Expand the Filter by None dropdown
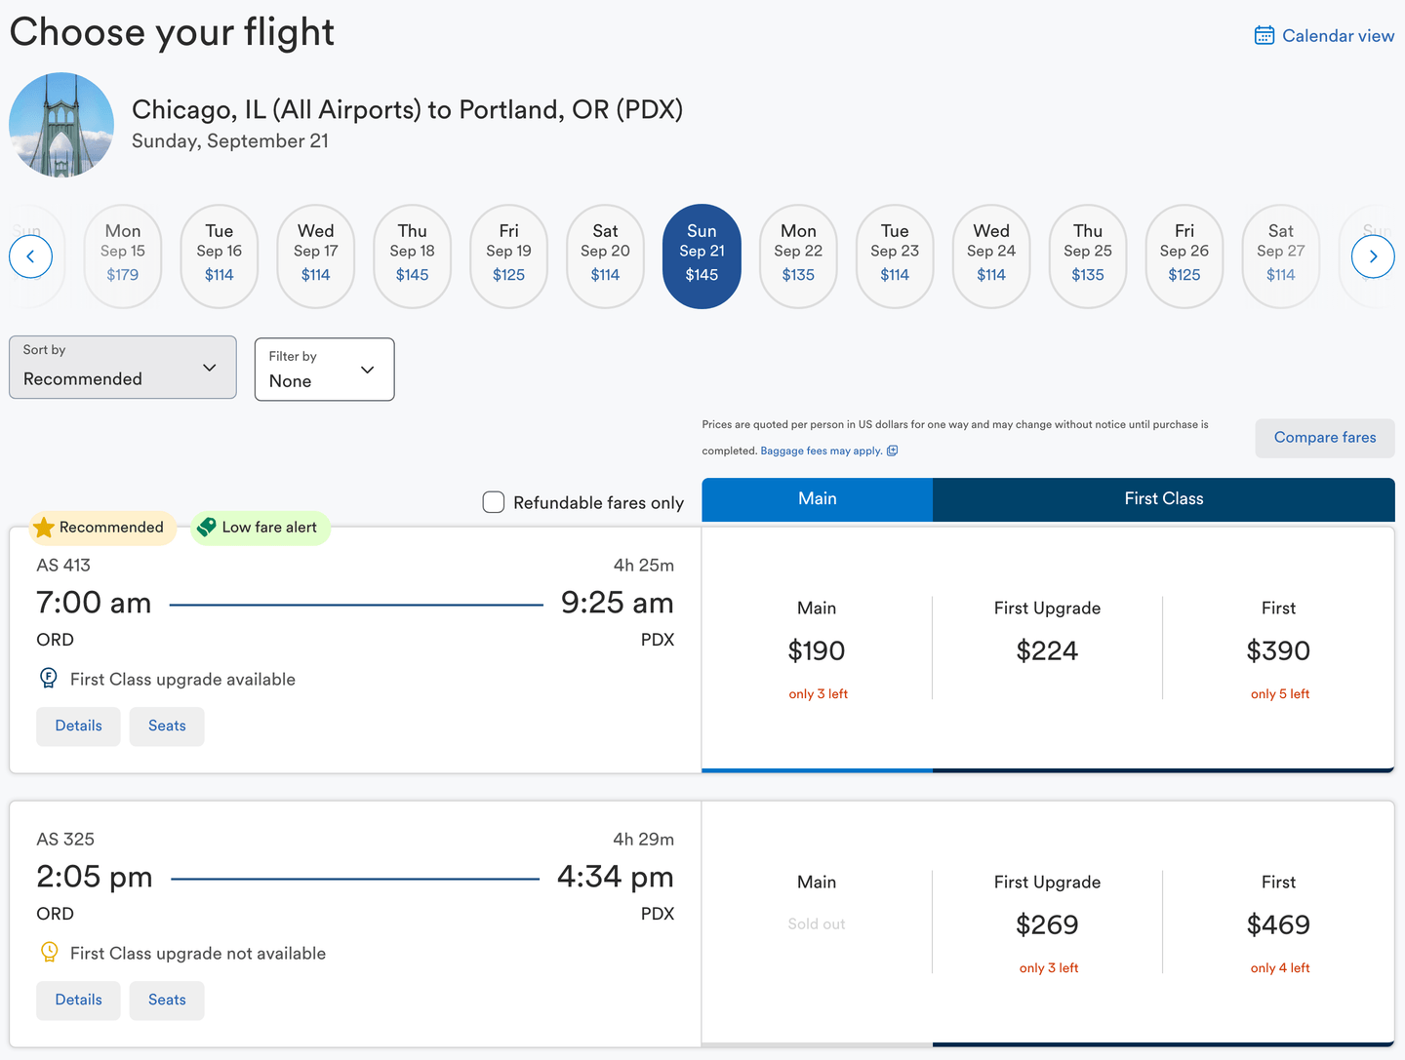The width and height of the screenshot is (1405, 1060). click(x=324, y=370)
